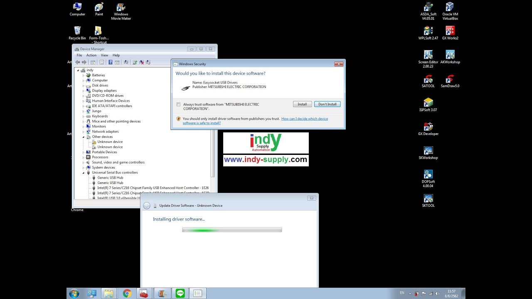Select first Generic USB Hub item
The image size is (532, 299).
click(x=110, y=178)
